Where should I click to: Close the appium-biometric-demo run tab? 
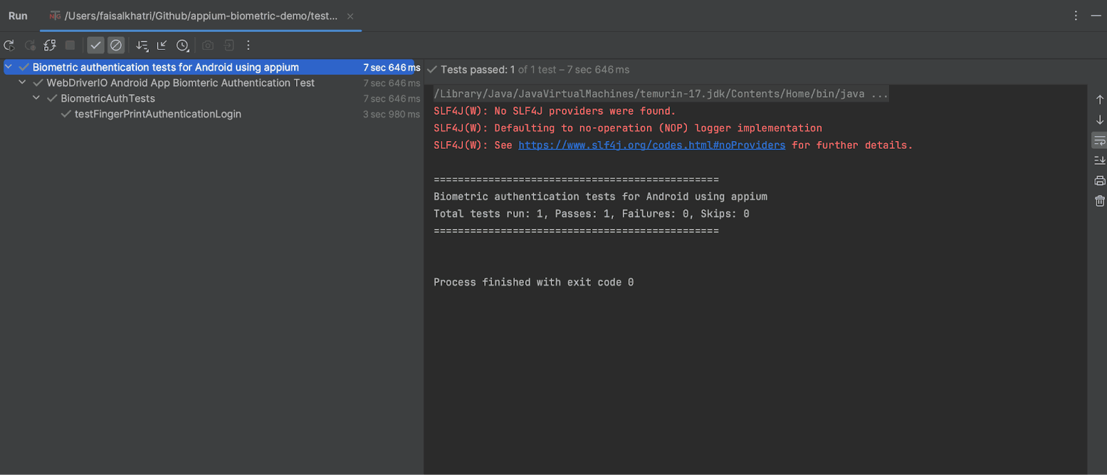click(x=350, y=16)
